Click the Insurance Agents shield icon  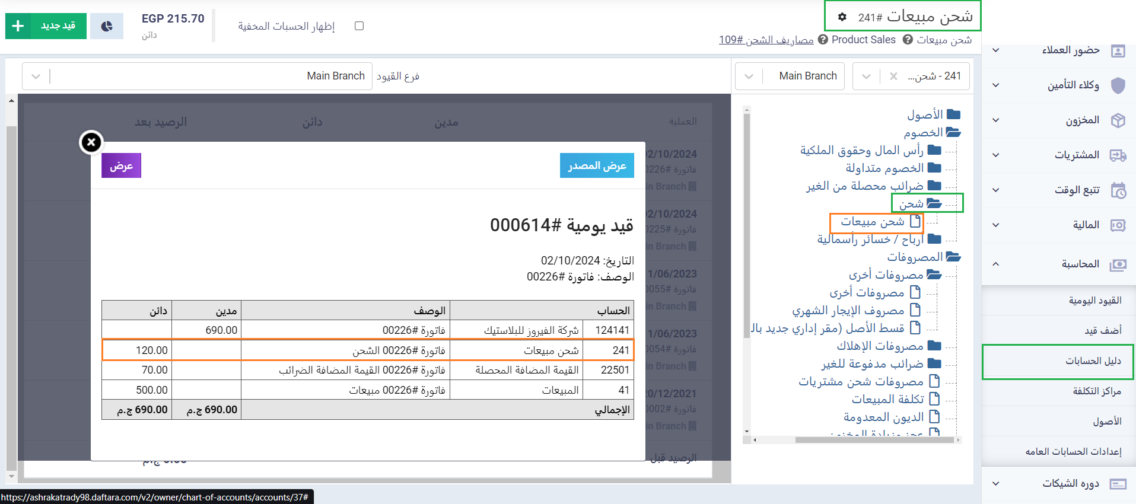[1118, 85]
